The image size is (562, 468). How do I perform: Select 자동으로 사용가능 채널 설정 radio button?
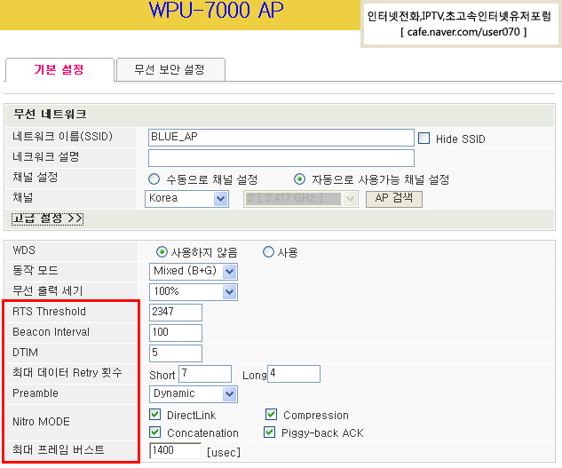(x=300, y=178)
